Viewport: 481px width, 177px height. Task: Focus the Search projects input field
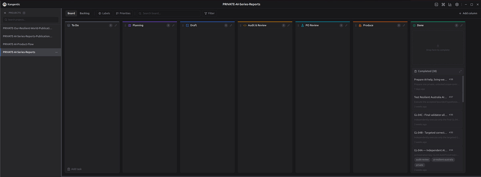click(x=31, y=20)
